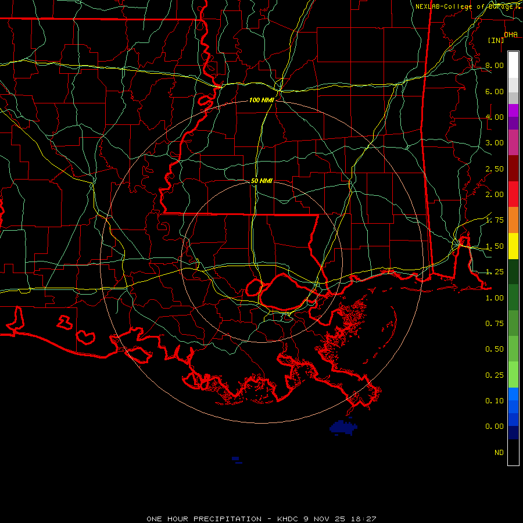Select the orange swatch beside 1.75
The image size is (523, 523).
pyautogui.click(x=513, y=220)
